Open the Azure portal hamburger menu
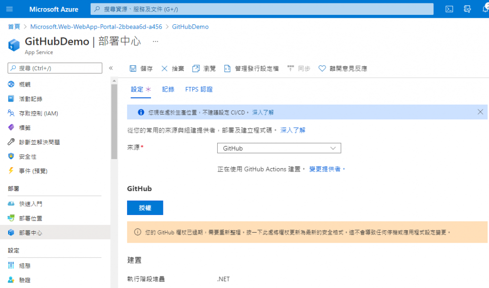 coord(10,9)
